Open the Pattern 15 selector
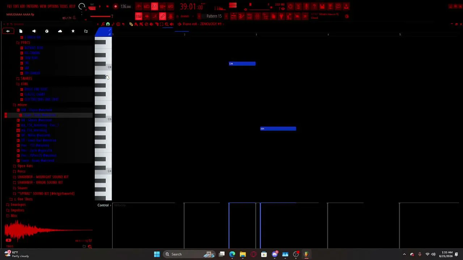This screenshot has height=260, width=463. click(214, 16)
